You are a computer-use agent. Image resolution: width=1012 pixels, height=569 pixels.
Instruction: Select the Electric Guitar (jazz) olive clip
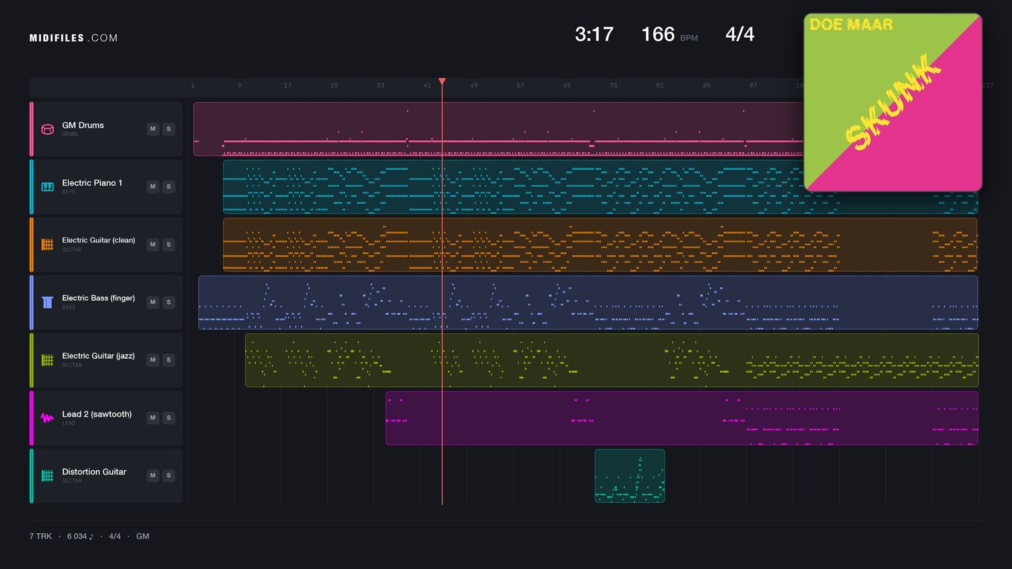click(611, 360)
